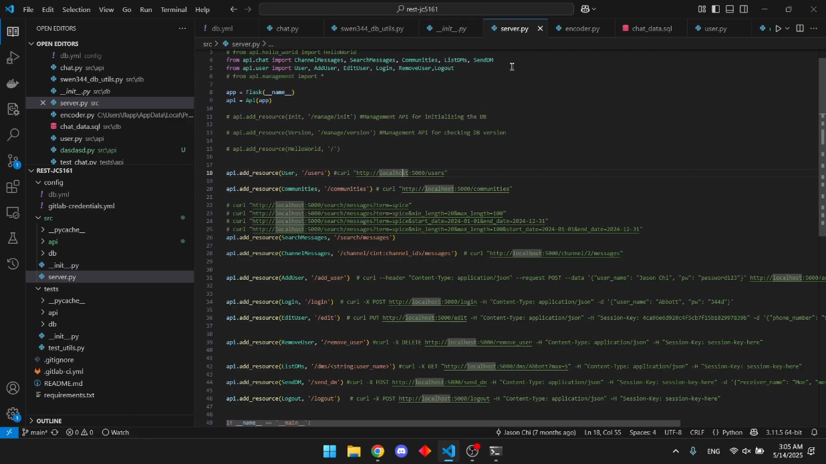The width and height of the screenshot is (826, 464).
Task: Open the Terminal menu
Action: coord(174,9)
